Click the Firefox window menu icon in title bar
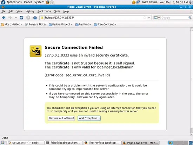193x145 pixels. pyautogui.click(x=3, y=7)
